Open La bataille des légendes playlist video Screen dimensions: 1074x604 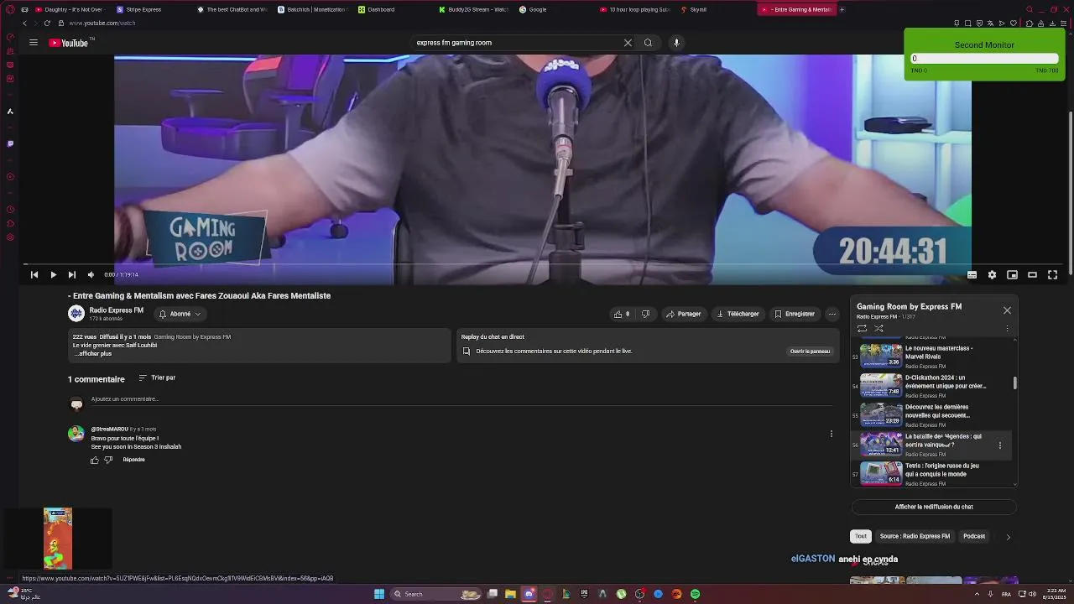pyautogui.click(x=931, y=444)
